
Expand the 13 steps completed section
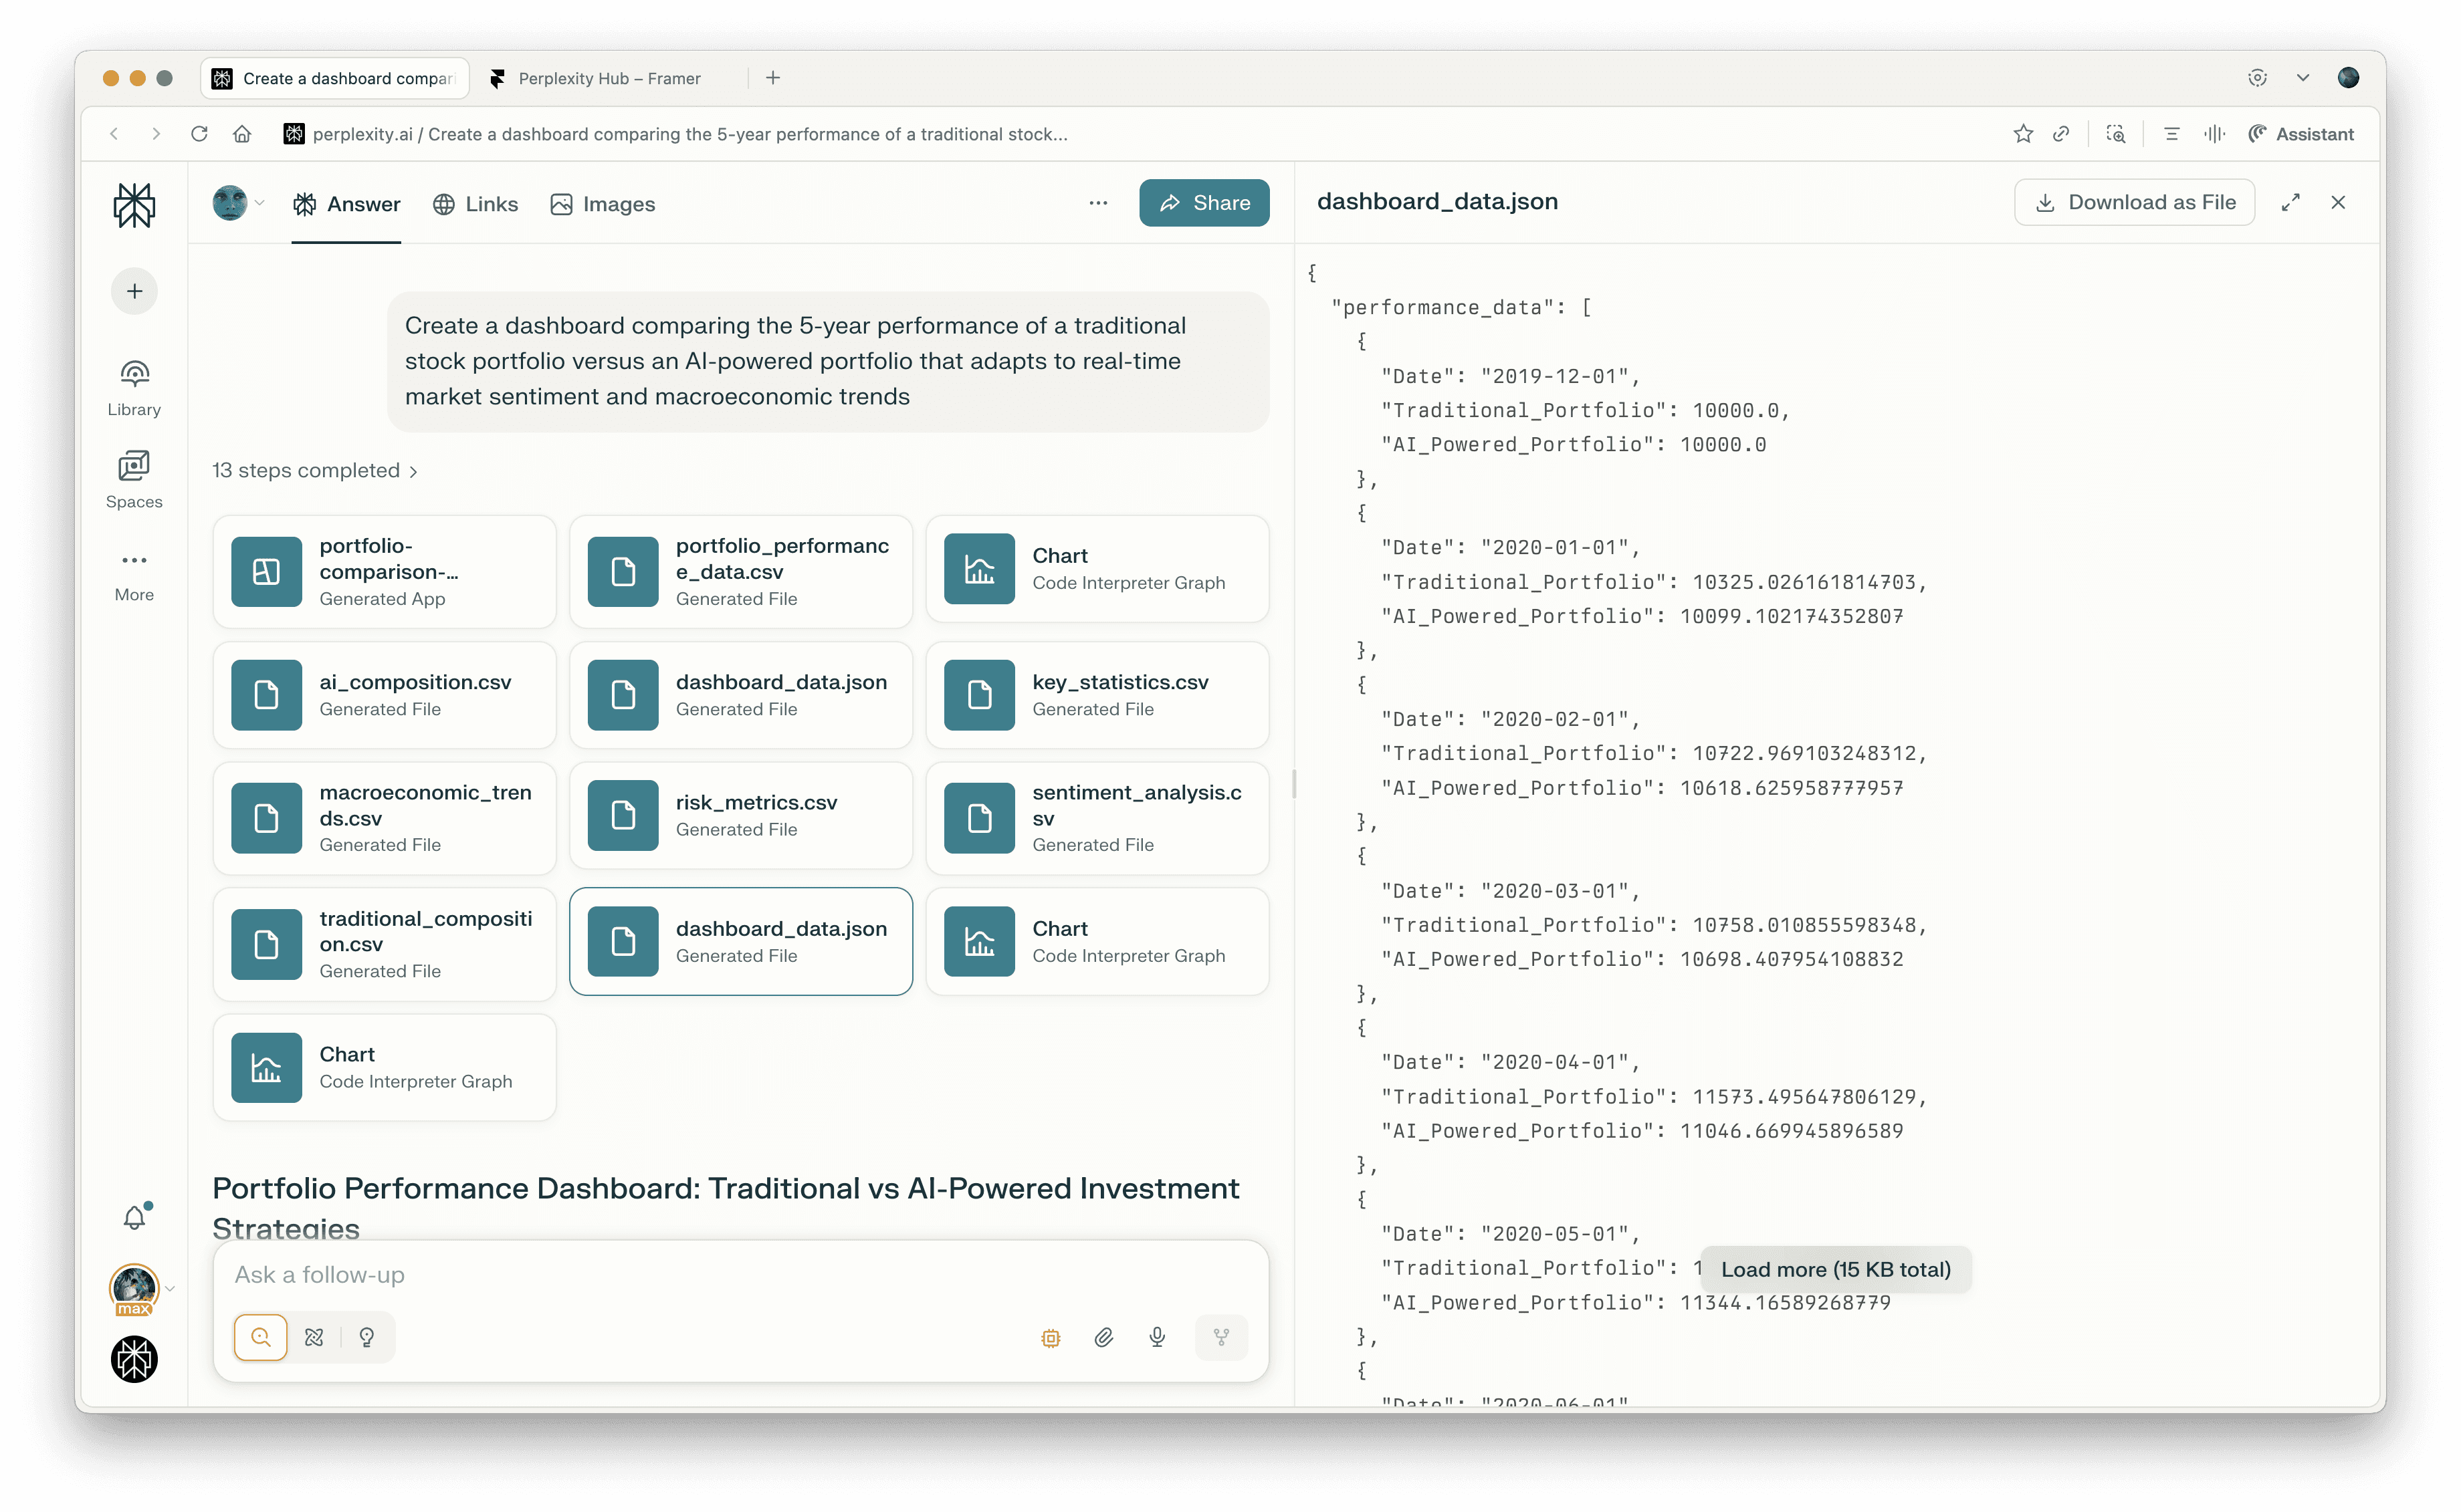[315, 470]
